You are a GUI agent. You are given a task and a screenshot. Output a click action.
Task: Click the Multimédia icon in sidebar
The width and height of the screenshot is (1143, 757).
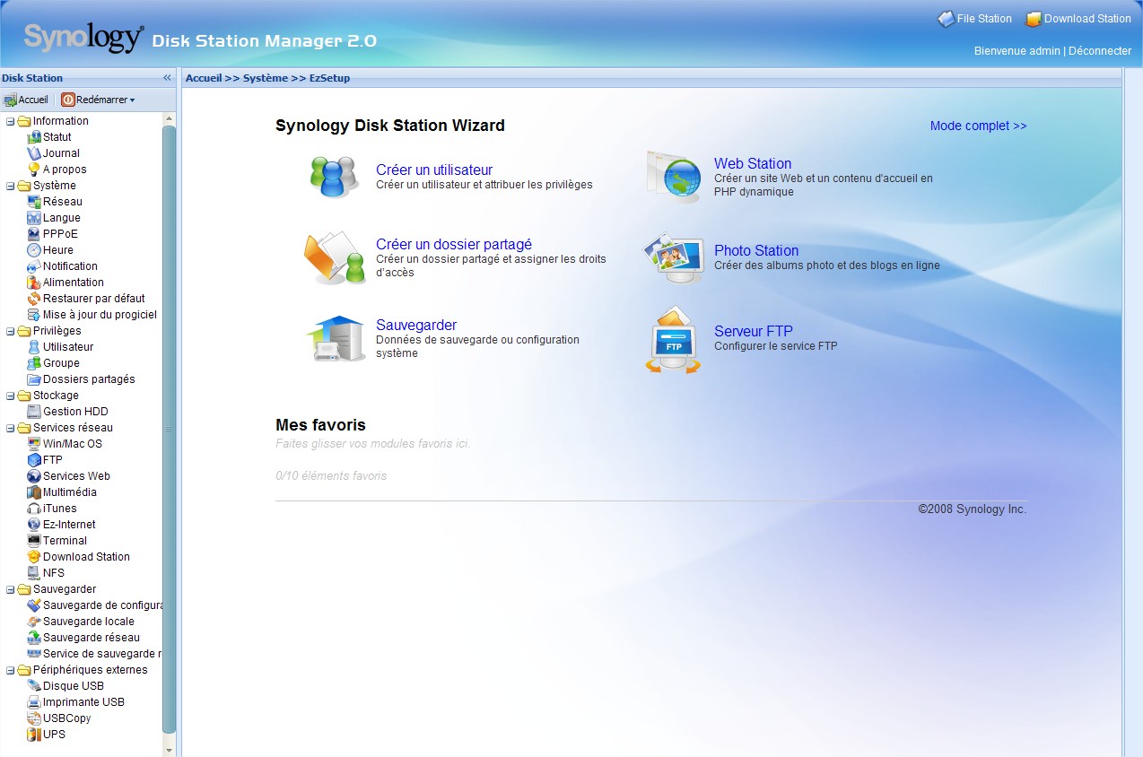click(x=34, y=492)
